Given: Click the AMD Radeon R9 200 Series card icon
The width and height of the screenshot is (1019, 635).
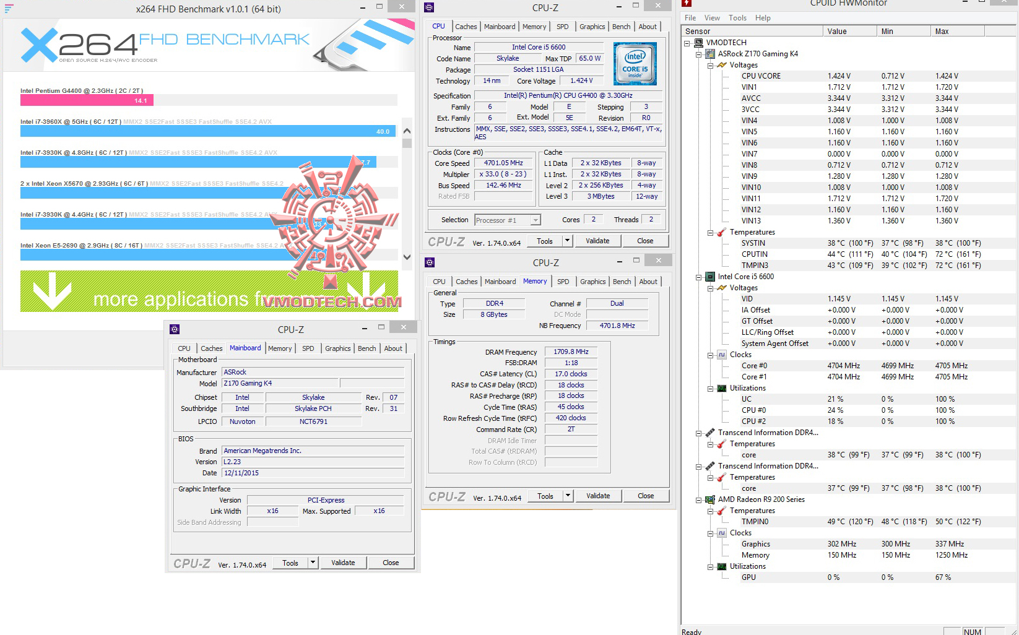Looking at the screenshot, I should coord(710,499).
